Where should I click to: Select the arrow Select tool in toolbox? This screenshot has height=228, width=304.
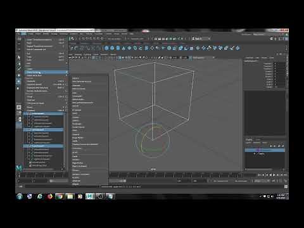(19, 58)
